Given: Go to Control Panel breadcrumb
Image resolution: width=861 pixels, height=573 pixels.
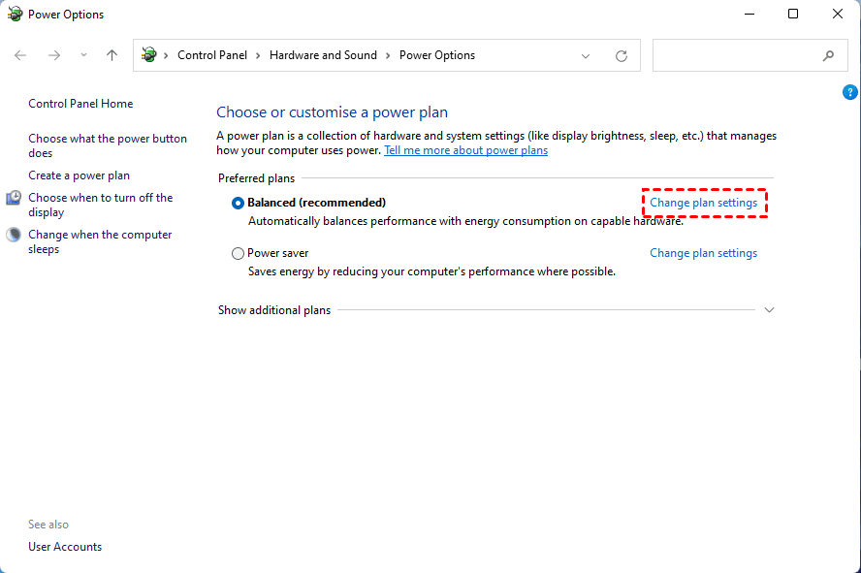Looking at the screenshot, I should (212, 55).
